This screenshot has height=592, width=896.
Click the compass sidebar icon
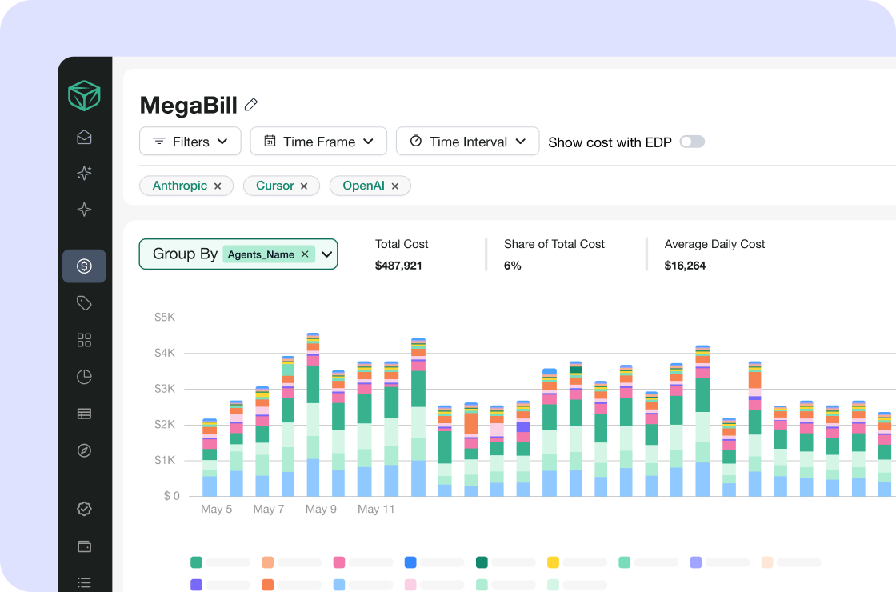point(84,450)
